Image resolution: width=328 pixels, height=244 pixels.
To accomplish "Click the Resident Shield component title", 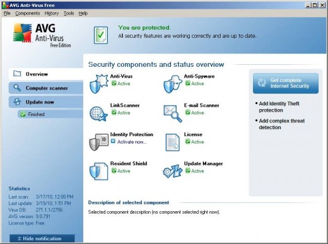I will click(129, 163).
